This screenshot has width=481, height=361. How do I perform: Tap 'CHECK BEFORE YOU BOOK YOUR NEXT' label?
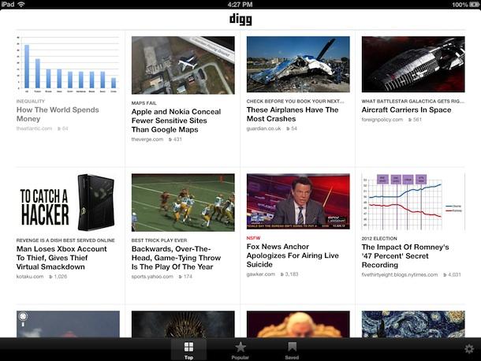point(295,101)
